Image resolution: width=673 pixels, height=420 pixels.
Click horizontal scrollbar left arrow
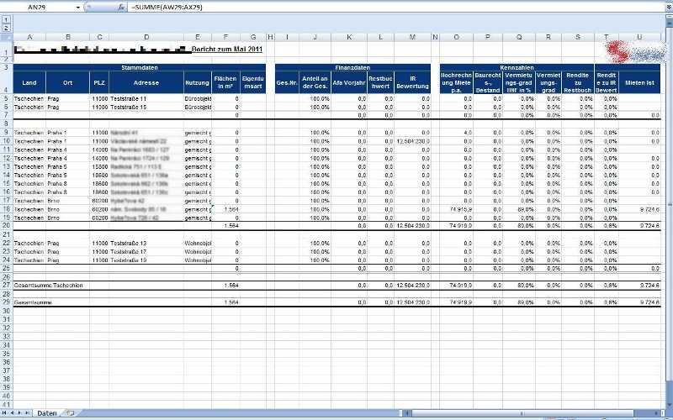coord(408,413)
